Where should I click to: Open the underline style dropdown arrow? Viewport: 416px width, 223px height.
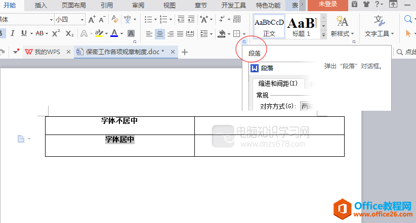[x=31, y=34]
